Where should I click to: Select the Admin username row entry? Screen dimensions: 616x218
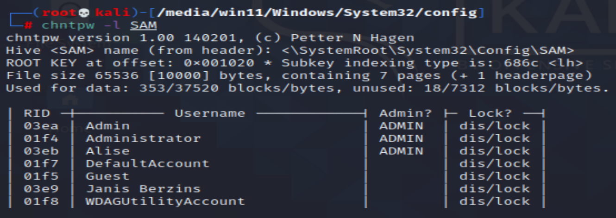[x=107, y=126]
